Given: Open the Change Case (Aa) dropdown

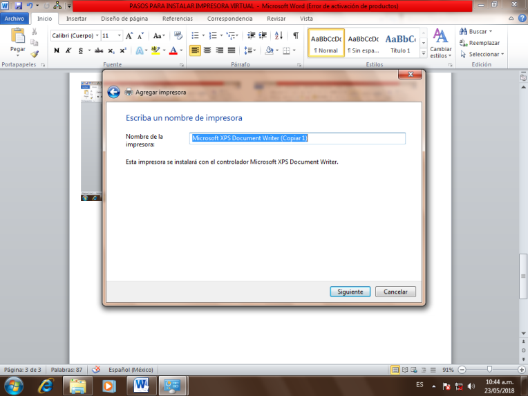Looking at the screenshot, I should click(x=159, y=36).
